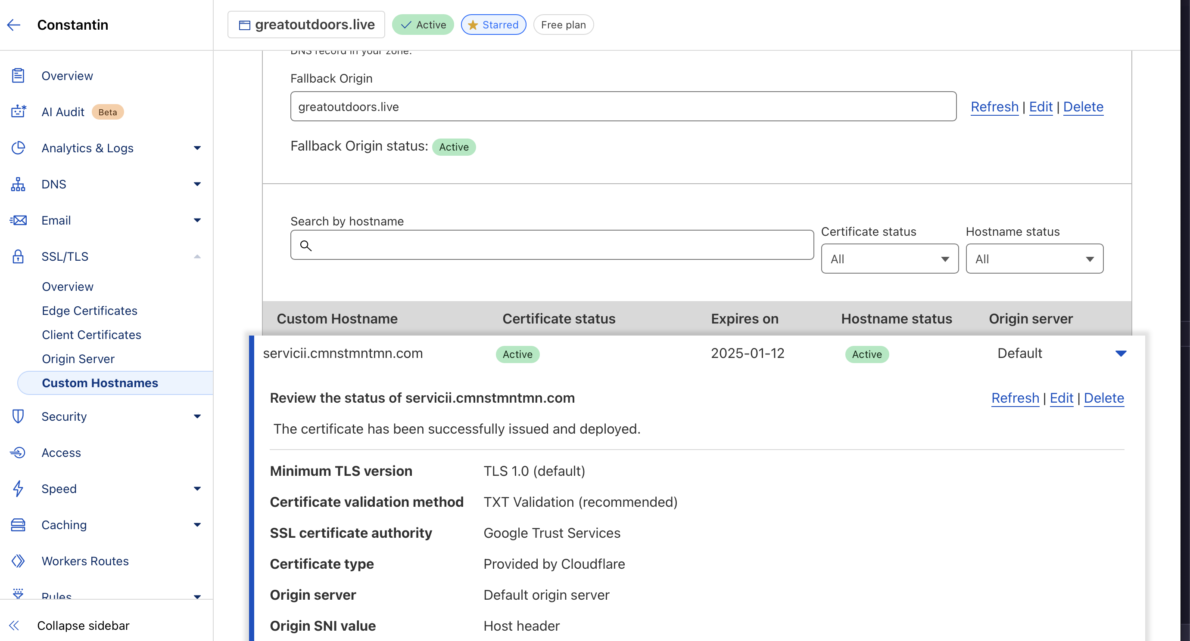
Task: Click the Email envelope icon
Action: coord(18,220)
